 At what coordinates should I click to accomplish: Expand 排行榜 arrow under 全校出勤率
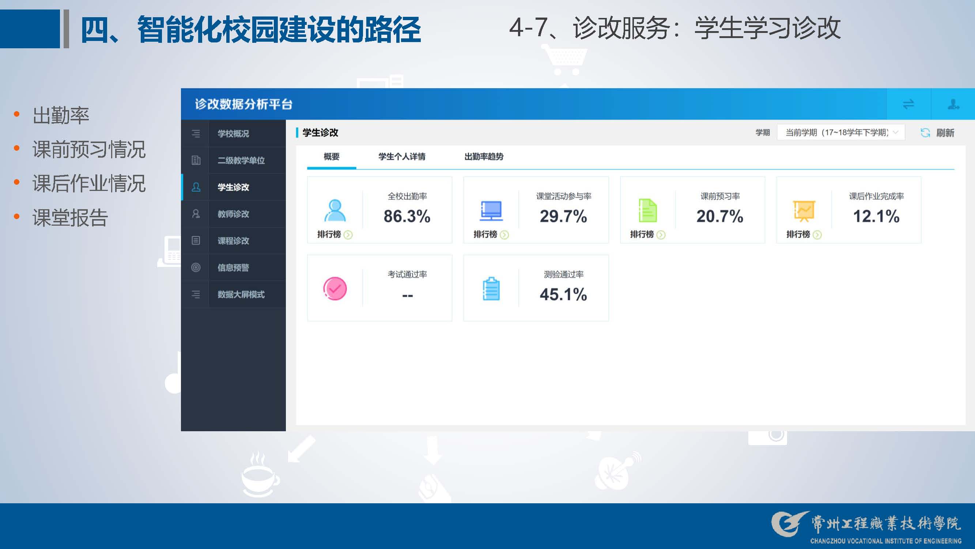coord(348,235)
